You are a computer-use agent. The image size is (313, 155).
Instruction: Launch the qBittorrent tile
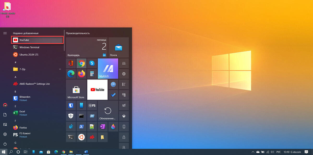coord(113,84)
